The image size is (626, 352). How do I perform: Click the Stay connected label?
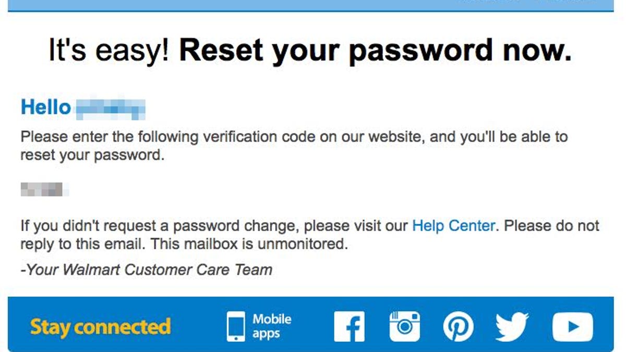[100, 327]
